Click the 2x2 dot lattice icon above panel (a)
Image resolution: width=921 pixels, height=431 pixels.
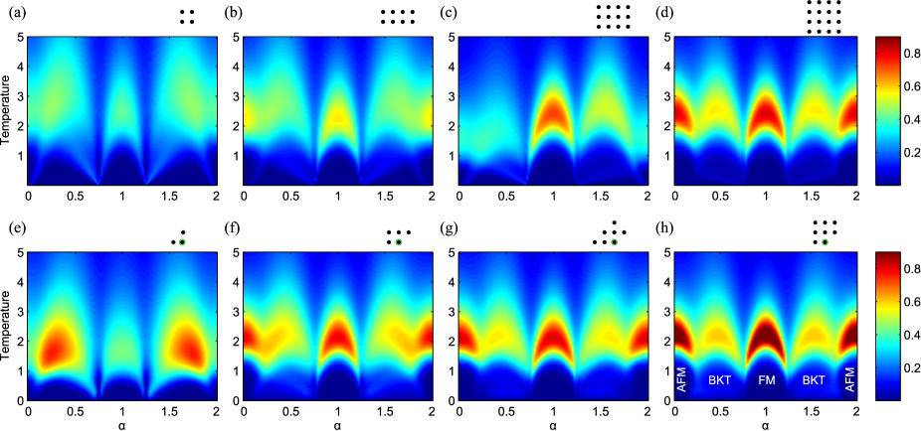coord(187,17)
